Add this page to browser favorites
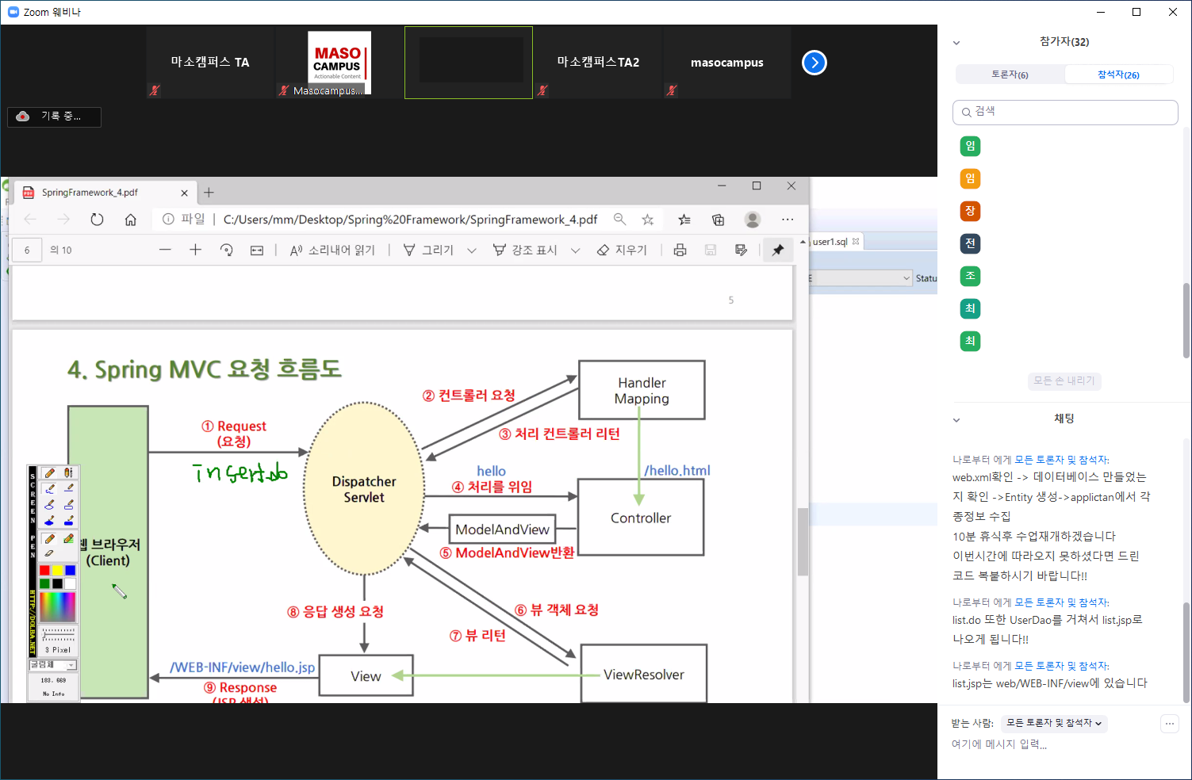Screen dimensions: 1192x780 (648, 220)
